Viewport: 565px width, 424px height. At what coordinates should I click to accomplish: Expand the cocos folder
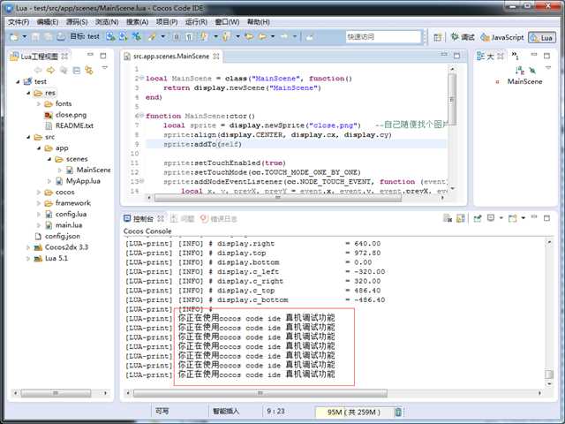(x=39, y=193)
